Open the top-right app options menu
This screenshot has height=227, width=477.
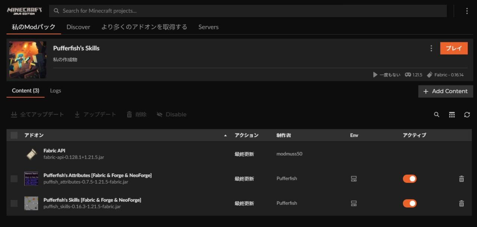467,11
